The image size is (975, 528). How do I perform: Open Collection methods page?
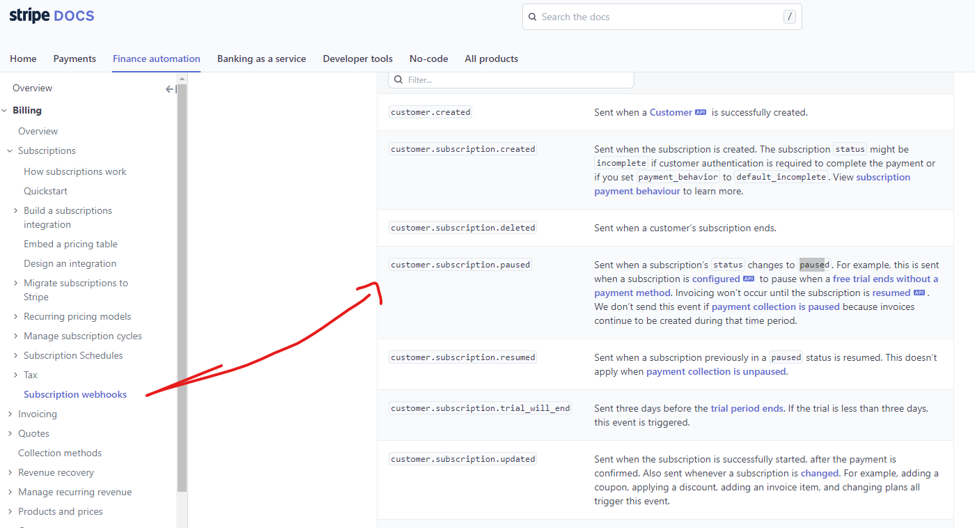pyautogui.click(x=60, y=453)
